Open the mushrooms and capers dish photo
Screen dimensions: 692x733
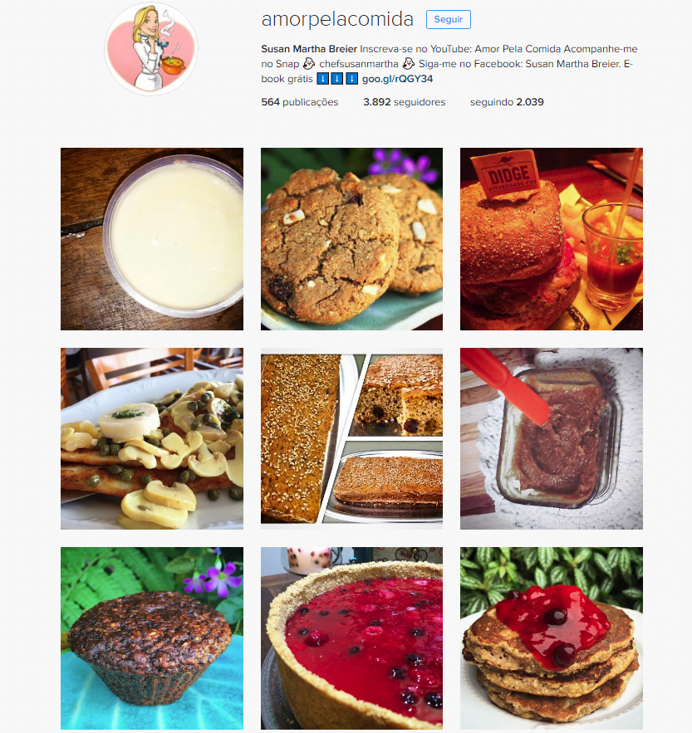tap(152, 438)
